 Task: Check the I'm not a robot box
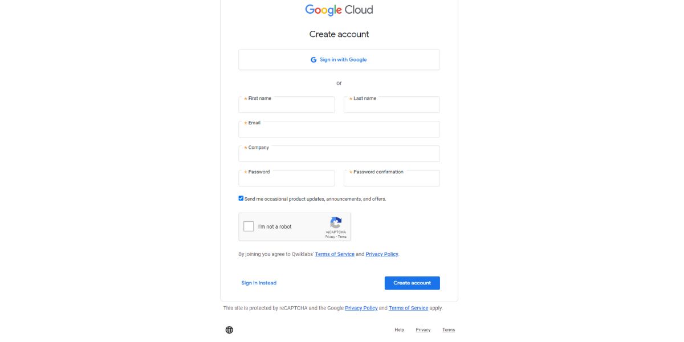247,226
